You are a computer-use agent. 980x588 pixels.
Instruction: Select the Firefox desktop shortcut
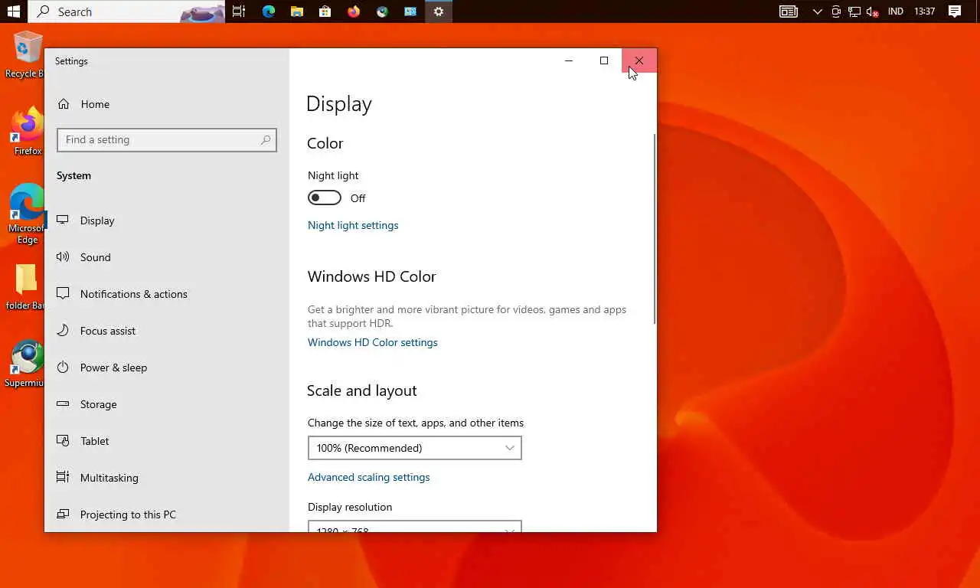(x=27, y=132)
